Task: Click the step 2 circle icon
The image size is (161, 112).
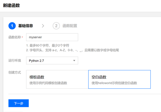Action: [x=56, y=26]
